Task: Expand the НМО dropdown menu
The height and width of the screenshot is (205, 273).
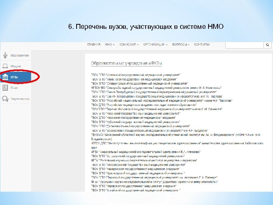Action: (x=110, y=44)
